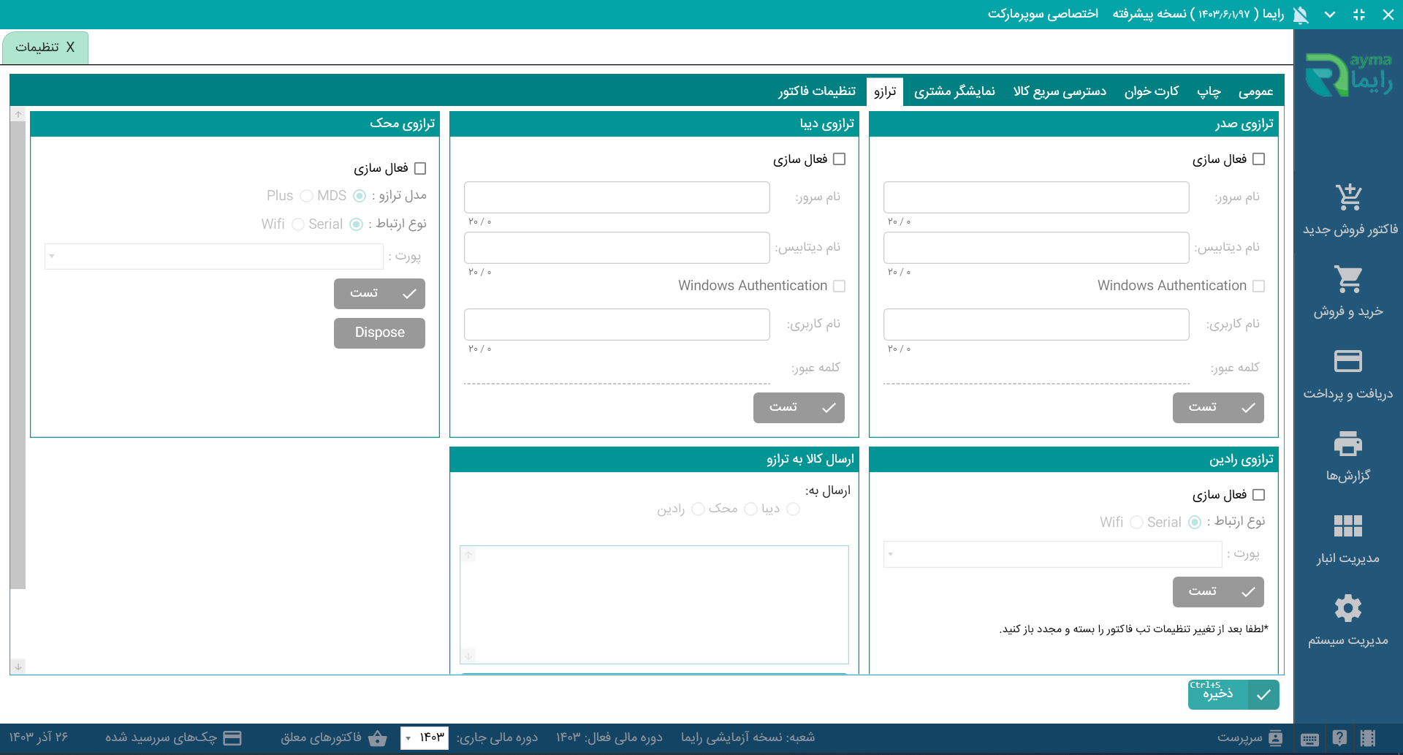Select Serial connection for Radin scale
The height and width of the screenshot is (755, 1403).
1195,523
